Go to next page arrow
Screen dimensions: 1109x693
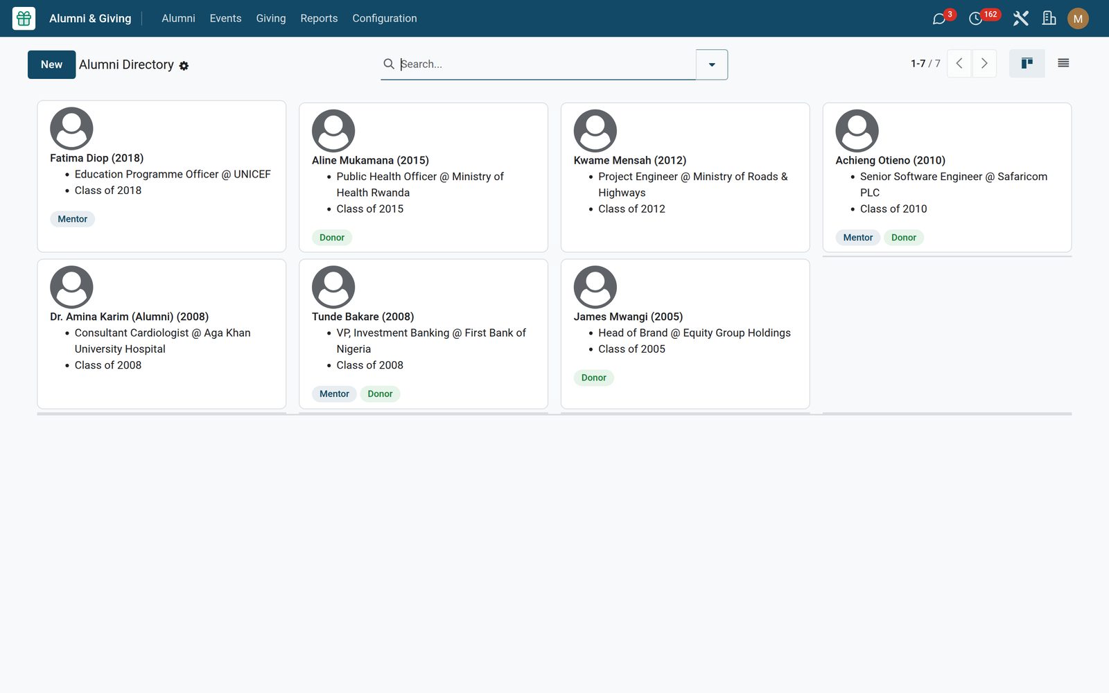pyautogui.click(x=984, y=64)
